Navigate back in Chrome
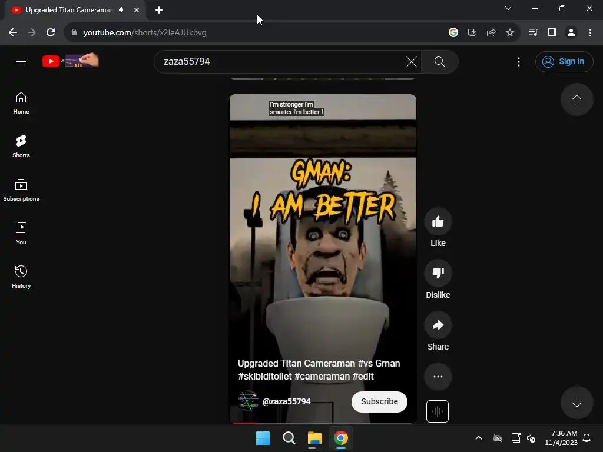Screen dimensions: 603x452 coord(13,33)
